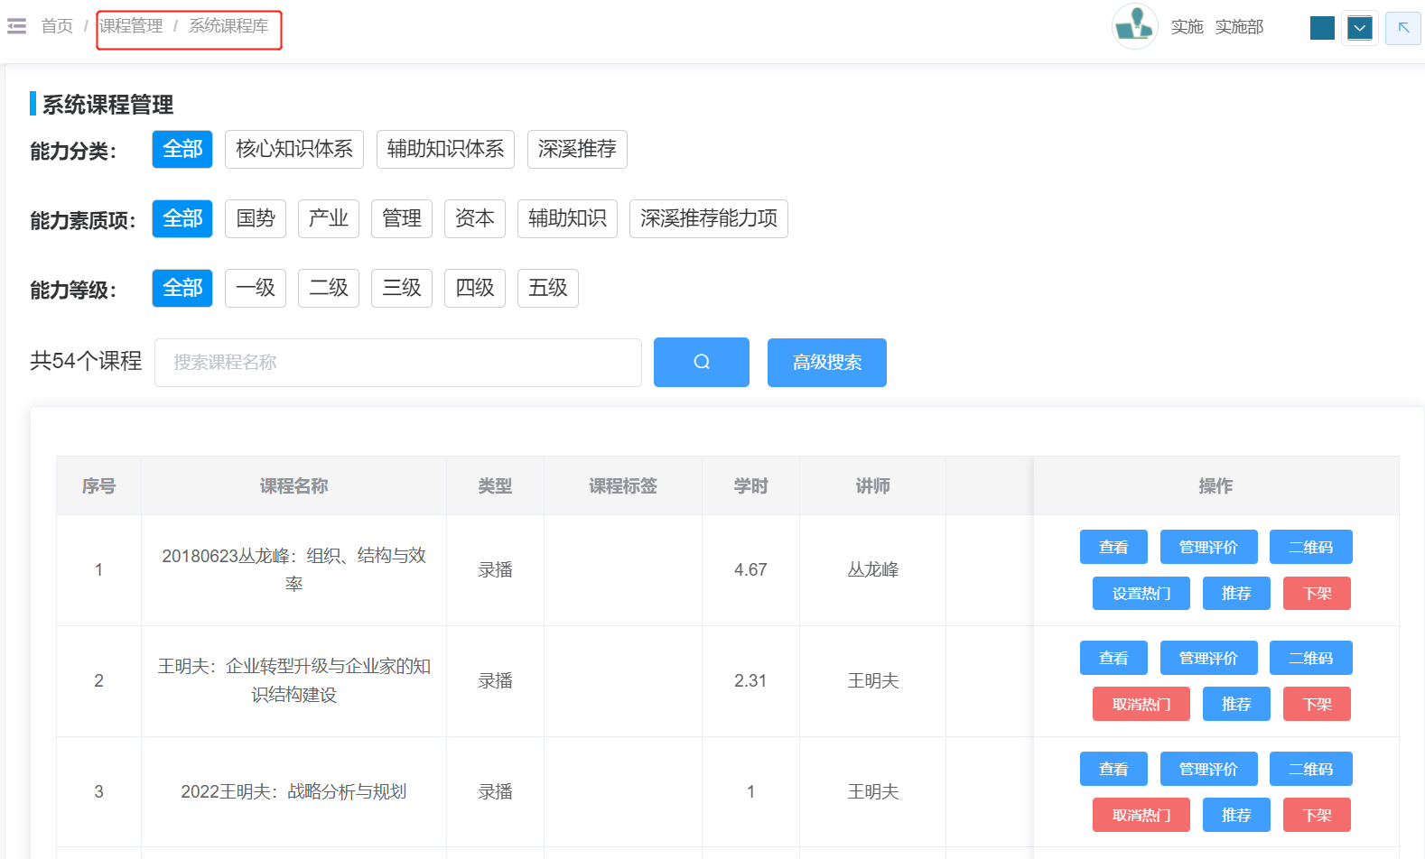Select 三级 ability level filter
The width and height of the screenshot is (1425, 859).
401,288
